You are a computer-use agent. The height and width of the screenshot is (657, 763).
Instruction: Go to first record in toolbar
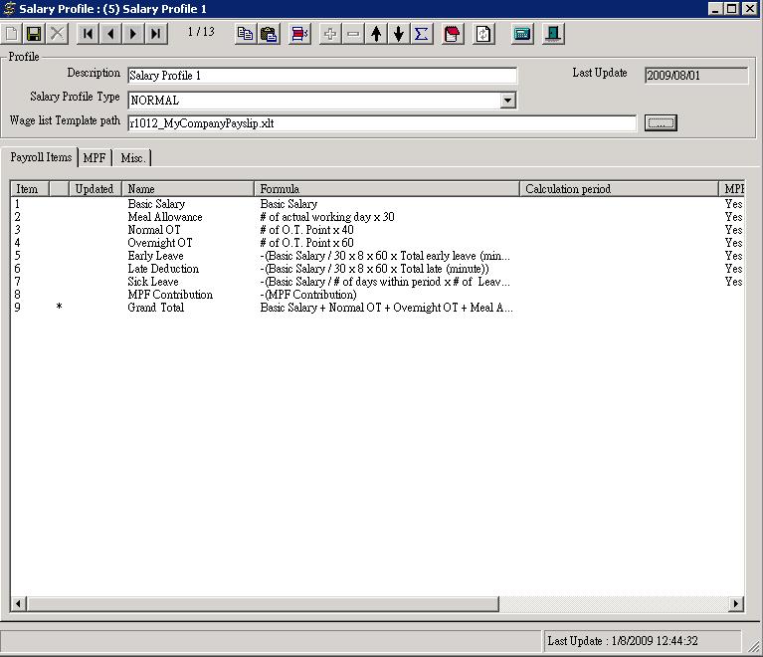[88, 34]
